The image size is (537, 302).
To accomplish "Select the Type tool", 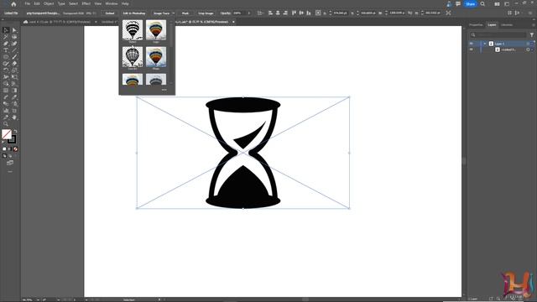I will [x=6, y=50].
